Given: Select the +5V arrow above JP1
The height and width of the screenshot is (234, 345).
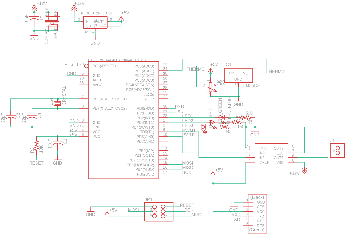Looking at the screenshot, I should (x=107, y=213).
